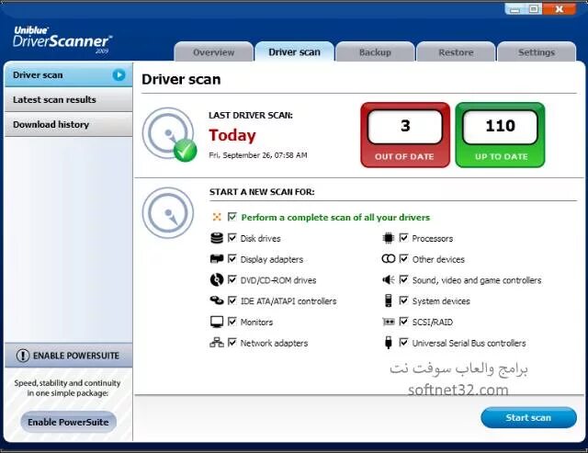Viewport: 588px width, 453px height.
Task: Maximize the DriverScanner window
Action: tap(533, 9)
